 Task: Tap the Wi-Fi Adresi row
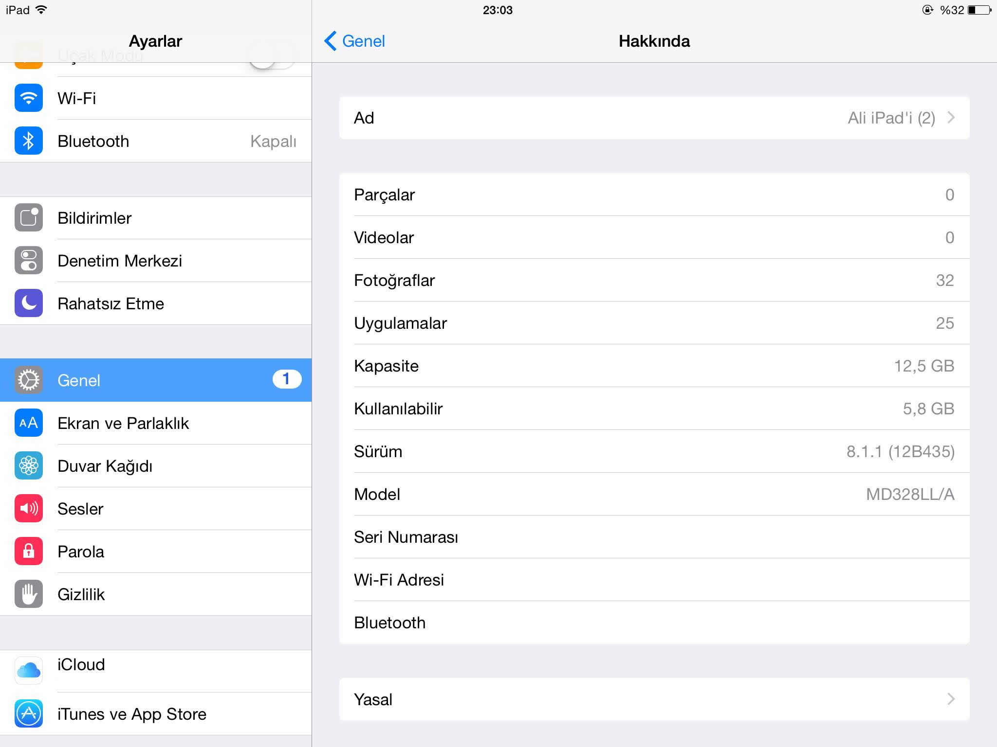pyautogui.click(x=654, y=580)
